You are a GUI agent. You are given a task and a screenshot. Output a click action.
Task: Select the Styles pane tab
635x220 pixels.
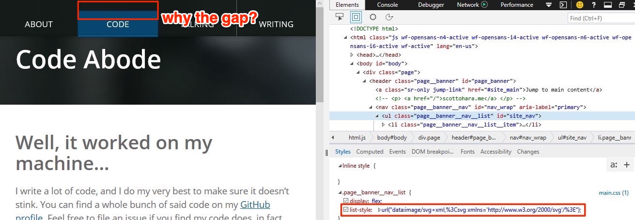coord(343,152)
